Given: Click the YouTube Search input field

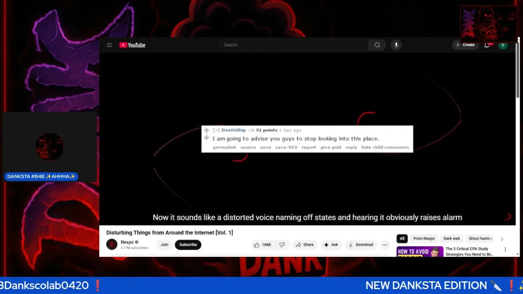Looking at the screenshot, I should click(x=293, y=45).
